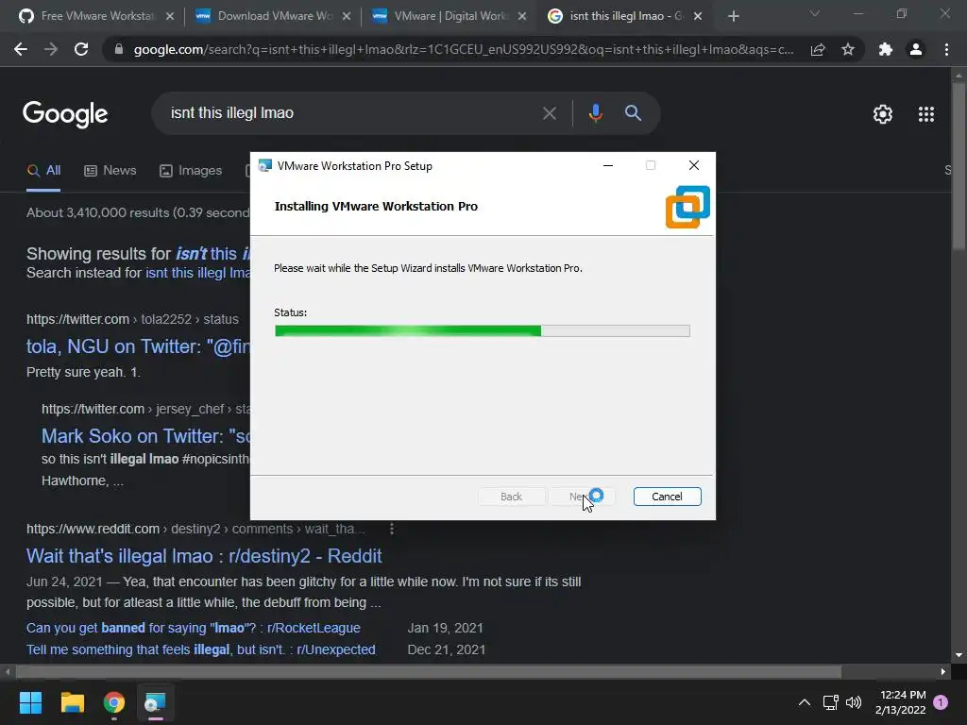Click the Chrome taskbar icon

point(114,702)
